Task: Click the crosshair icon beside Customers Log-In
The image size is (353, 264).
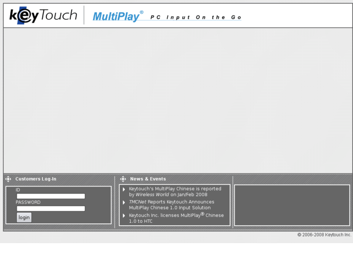Action: (x=8, y=179)
